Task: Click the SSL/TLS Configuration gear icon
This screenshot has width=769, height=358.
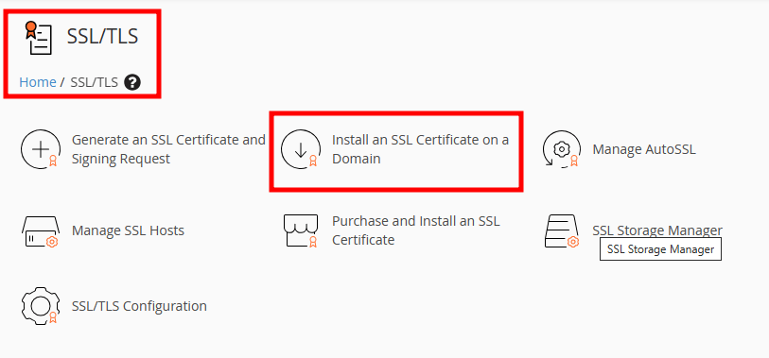Action: click(x=41, y=306)
